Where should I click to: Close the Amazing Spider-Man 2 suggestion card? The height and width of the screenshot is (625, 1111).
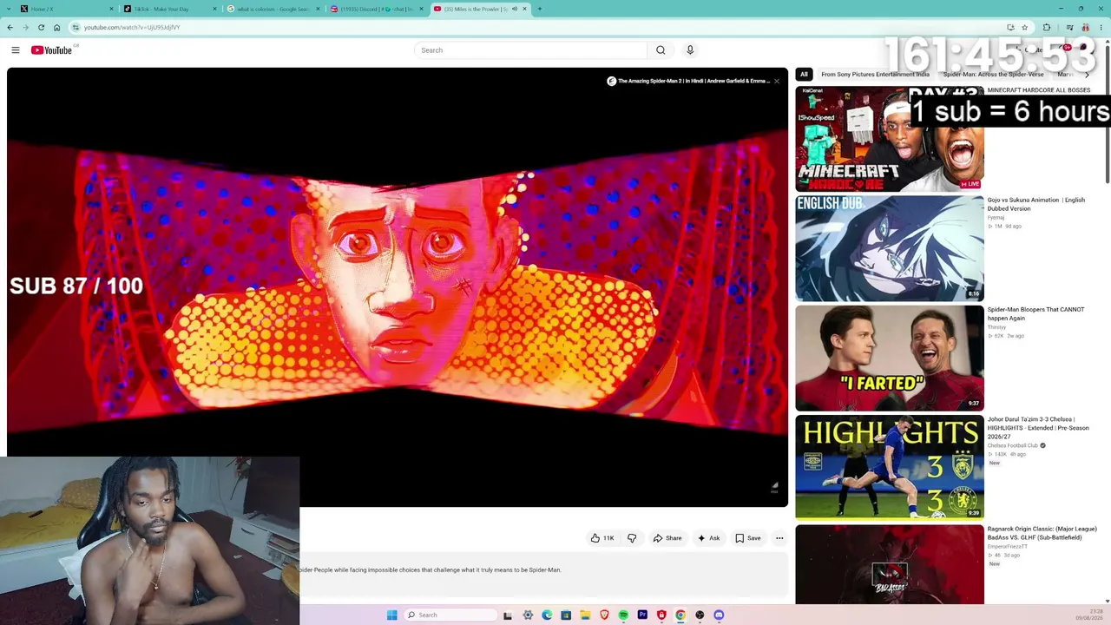(776, 81)
